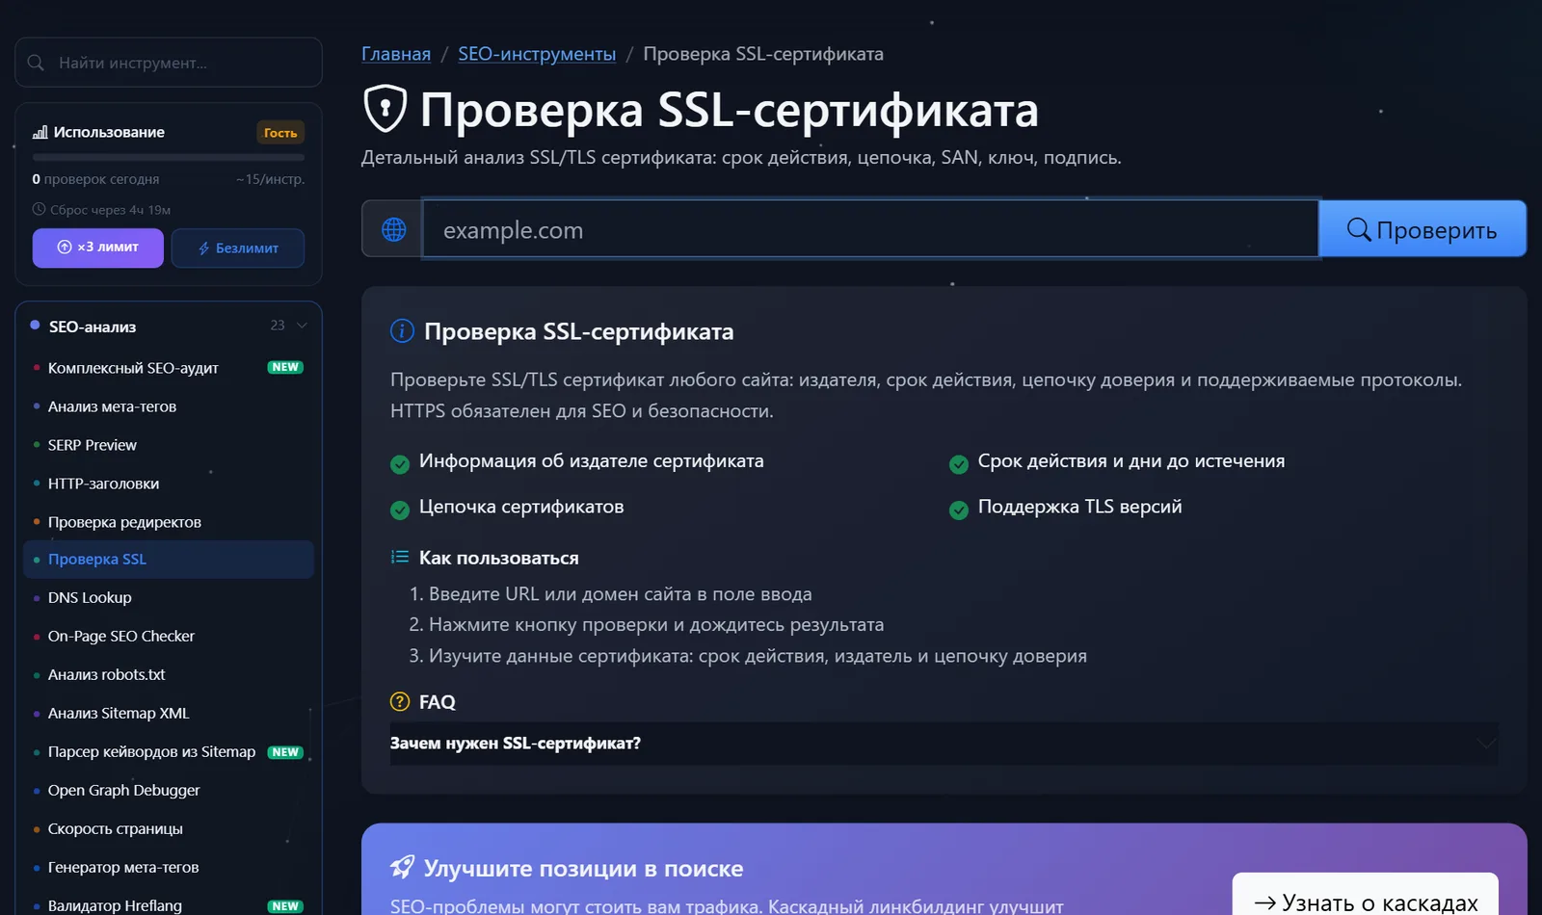Screen dimensions: 1542x915
Task: Expand 'Зачем нужен SSL-сертификат?' FAQ item
Action: pos(944,744)
